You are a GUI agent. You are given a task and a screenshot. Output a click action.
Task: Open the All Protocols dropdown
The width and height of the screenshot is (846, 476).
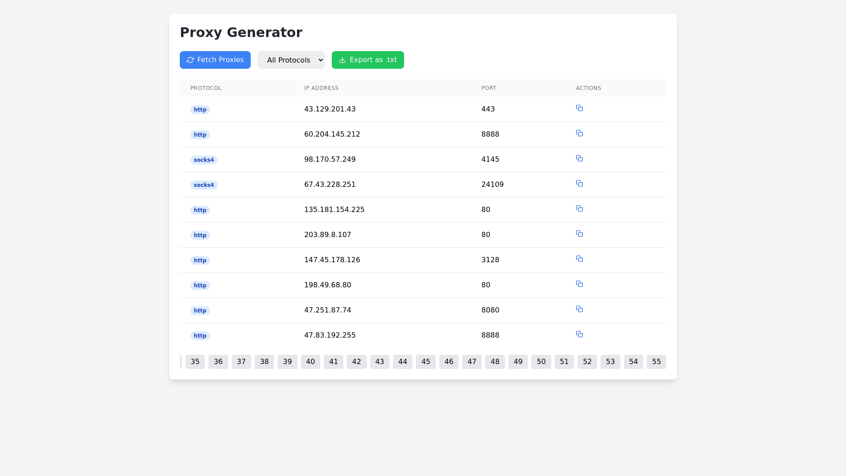point(291,60)
